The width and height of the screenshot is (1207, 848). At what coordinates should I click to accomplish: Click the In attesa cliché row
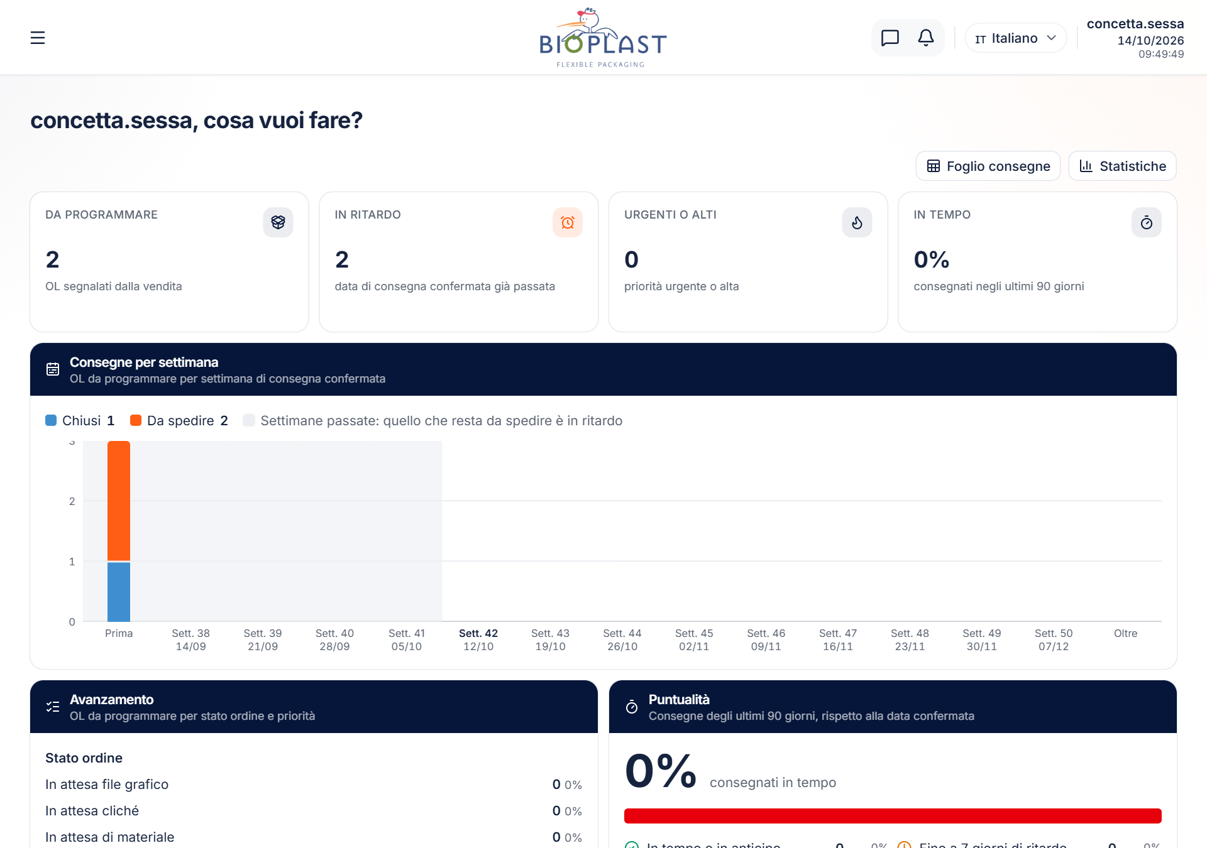coord(314,811)
